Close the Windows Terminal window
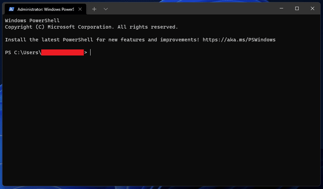The height and width of the screenshot is (189, 323). (312, 9)
